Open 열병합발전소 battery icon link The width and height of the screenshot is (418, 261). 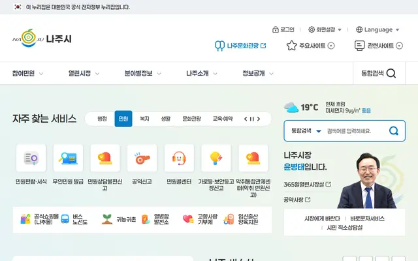tap(155, 219)
